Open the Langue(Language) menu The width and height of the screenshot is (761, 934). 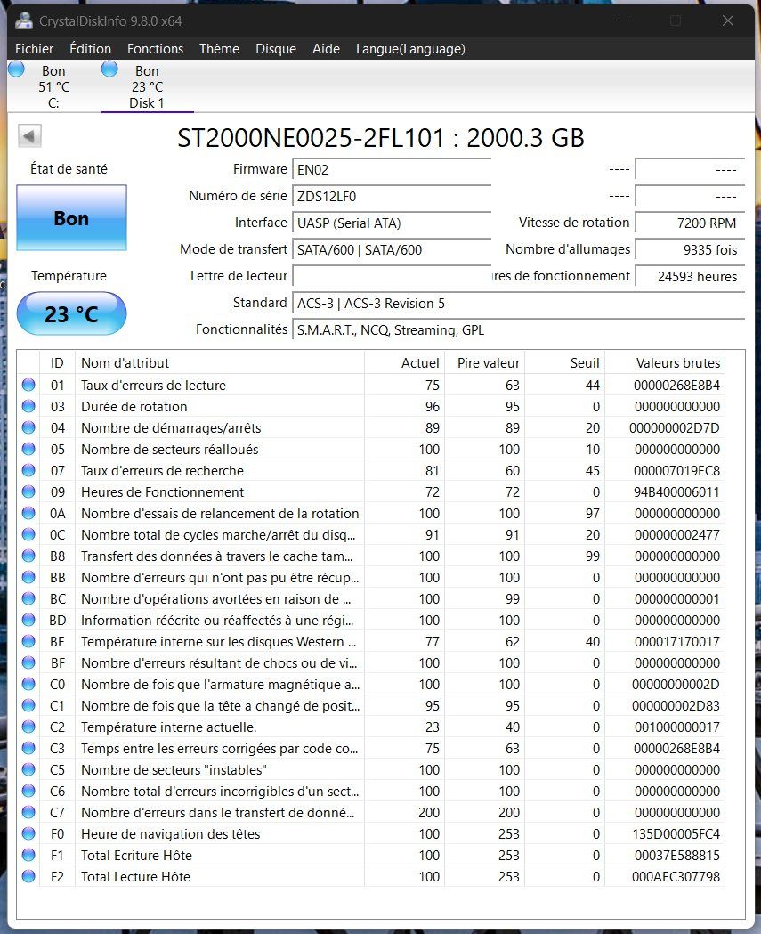(x=410, y=49)
